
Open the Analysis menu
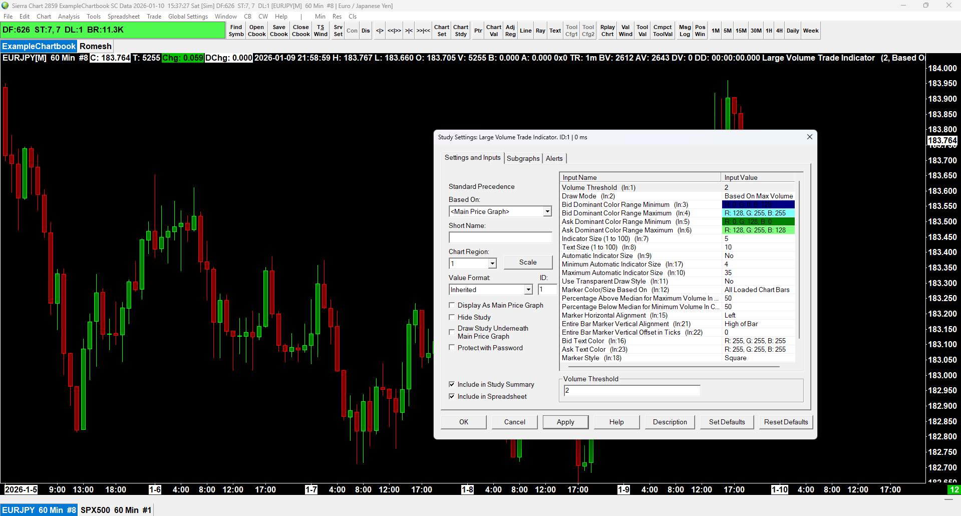point(69,17)
